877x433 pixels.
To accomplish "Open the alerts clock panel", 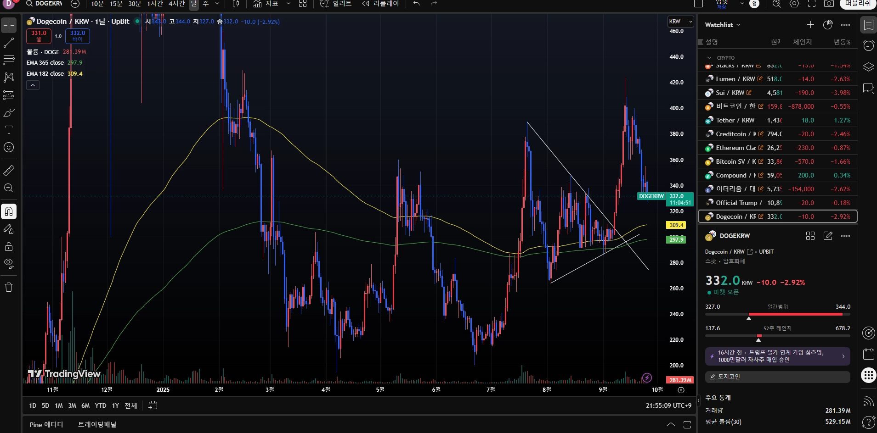I will (x=868, y=45).
